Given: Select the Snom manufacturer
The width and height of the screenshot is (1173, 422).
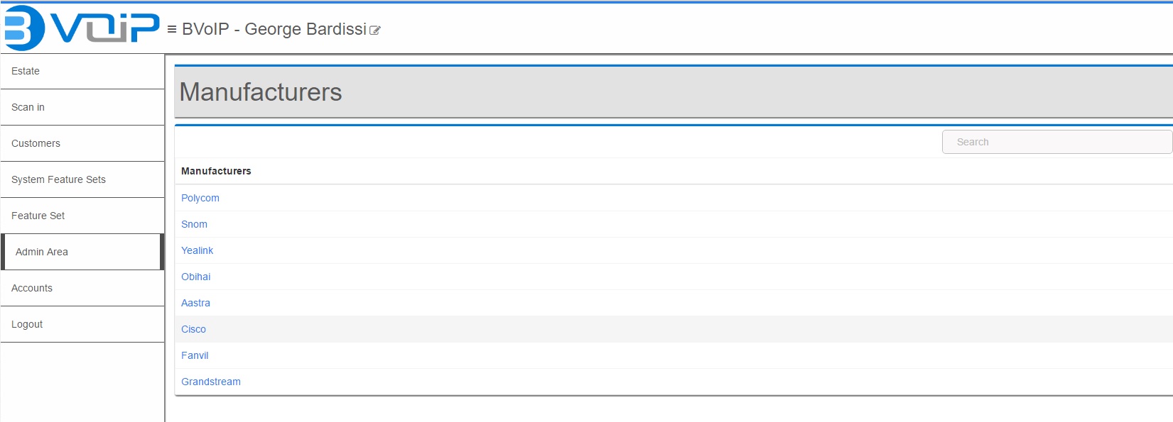Looking at the screenshot, I should pos(194,224).
